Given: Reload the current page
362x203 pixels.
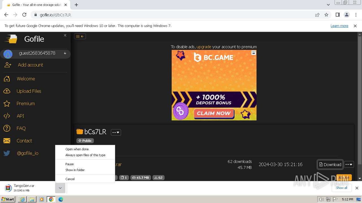Looking at the screenshot, I should point(24,15).
